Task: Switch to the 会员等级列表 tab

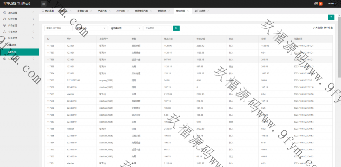Action: point(141,11)
